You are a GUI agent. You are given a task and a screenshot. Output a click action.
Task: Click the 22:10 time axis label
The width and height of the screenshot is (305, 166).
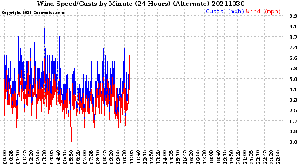pyautogui.click(x=258, y=157)
